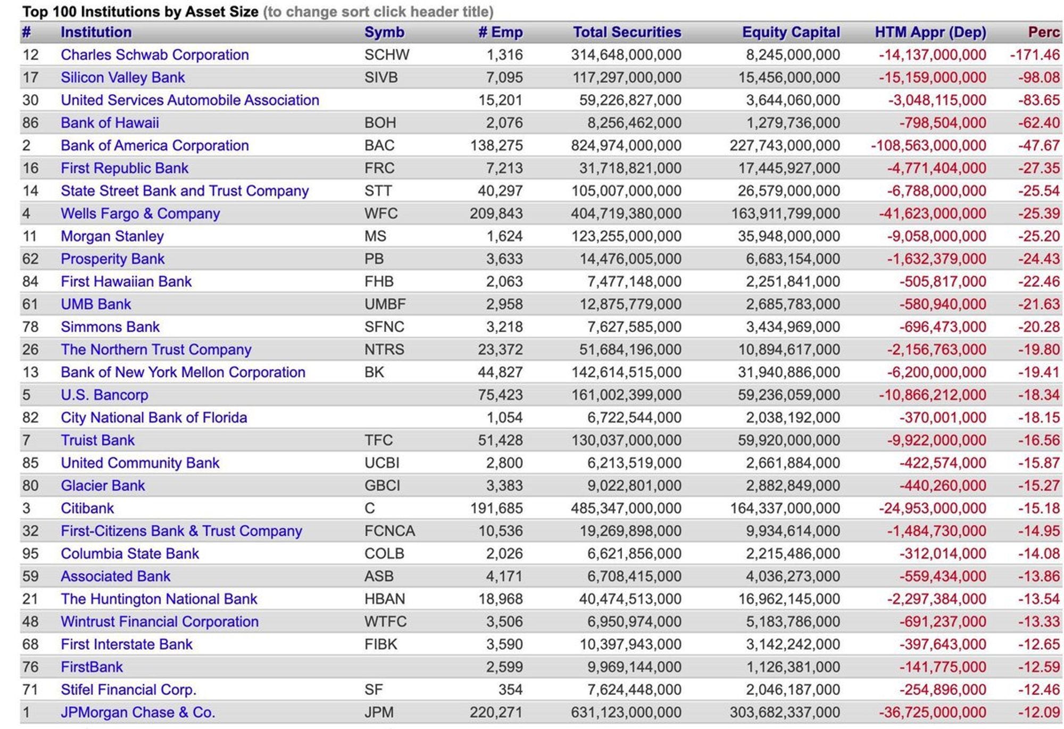Open First-Citizens Bank & Trust Company link

181,531
